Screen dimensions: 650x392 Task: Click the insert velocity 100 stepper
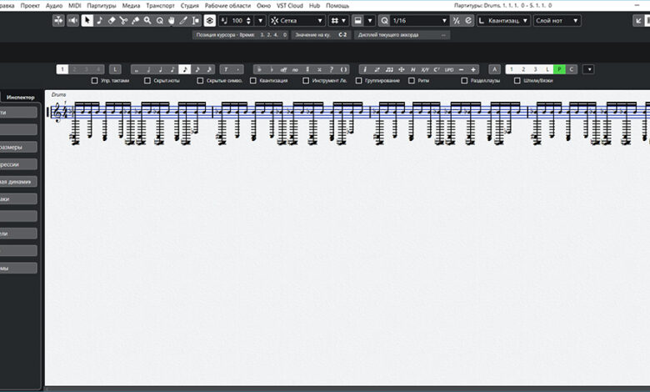coord(248,20)
